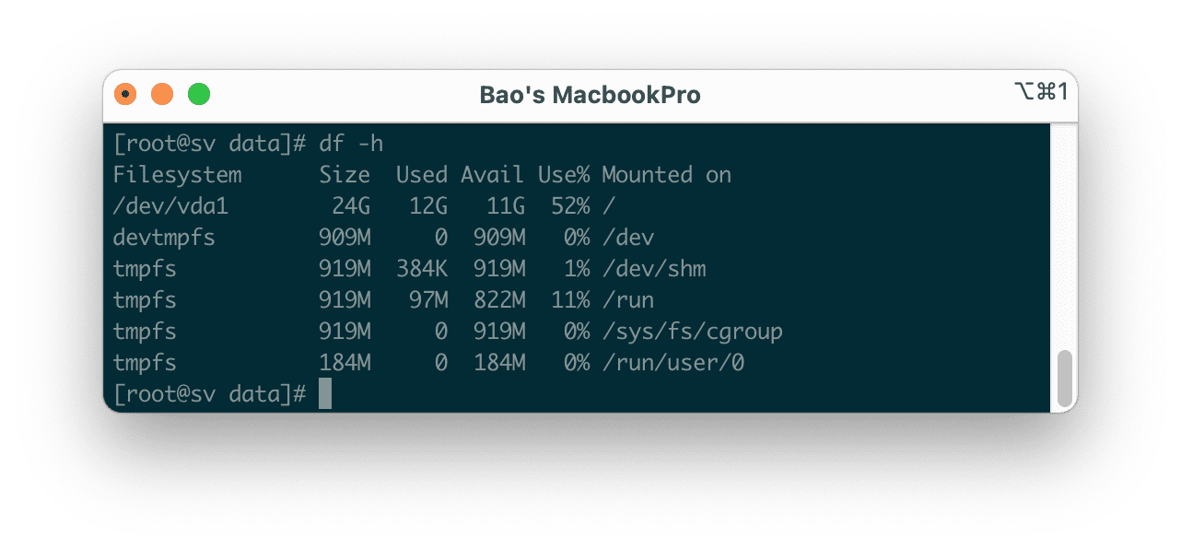
Task: Click the ⌥⌘1 shortcut indicator in title bar
Action: click(1039, 92)
